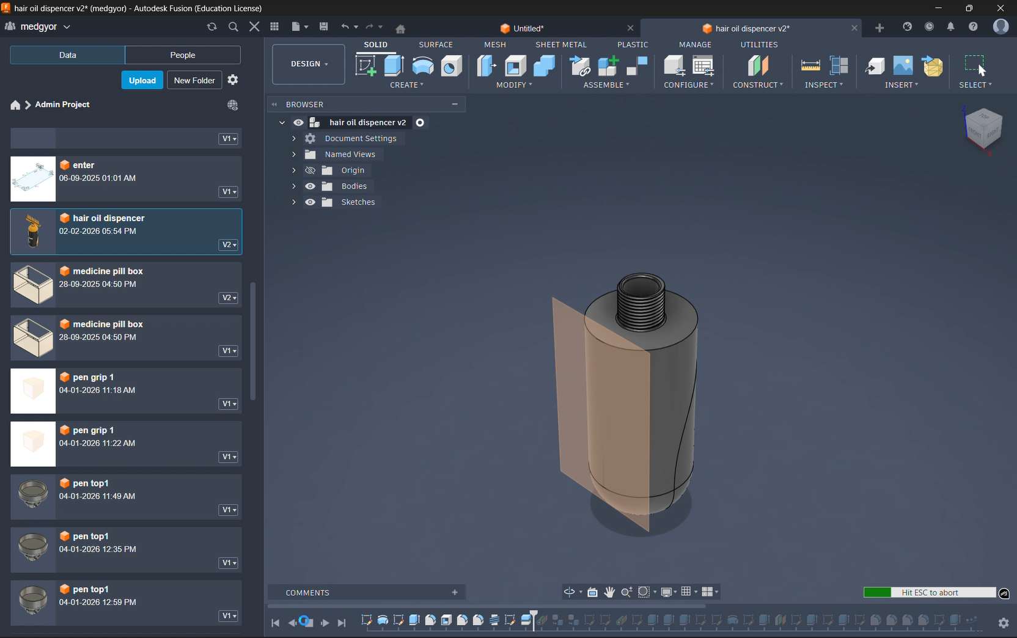The height and width of the screenshot is (638, 1017).
Task: Open the medicine pill box V2 thumbnail
Action: (33, 285)
